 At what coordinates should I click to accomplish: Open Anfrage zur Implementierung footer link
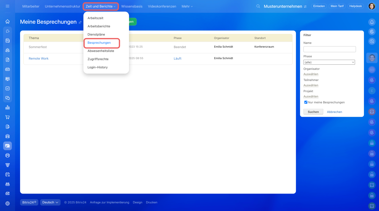pyautogui.click(x=110, y=202)
